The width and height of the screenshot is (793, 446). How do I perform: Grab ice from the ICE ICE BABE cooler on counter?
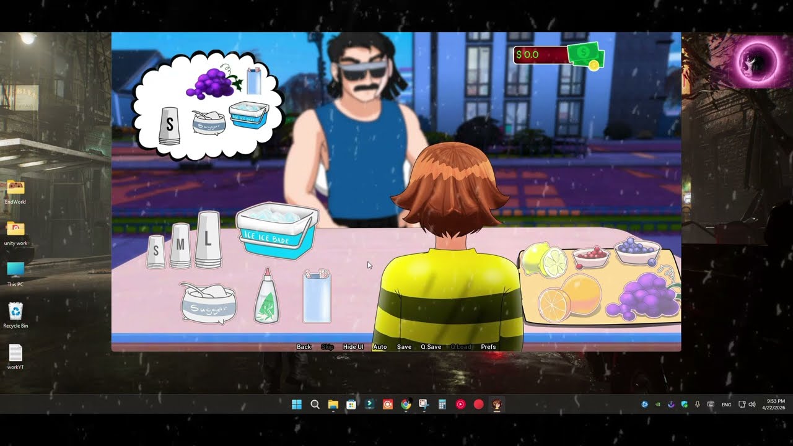[x=277, y=232]
